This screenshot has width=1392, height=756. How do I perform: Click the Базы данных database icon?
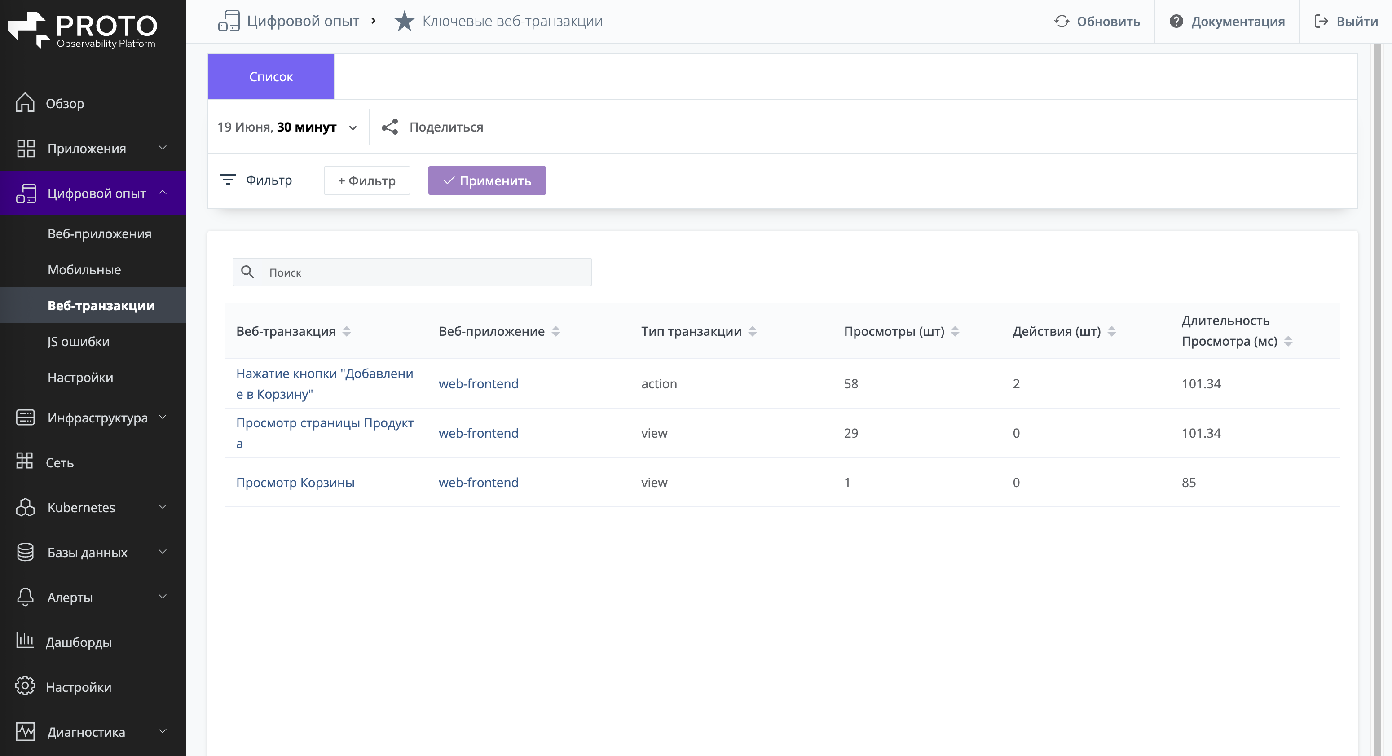click(x=26, y=552)
